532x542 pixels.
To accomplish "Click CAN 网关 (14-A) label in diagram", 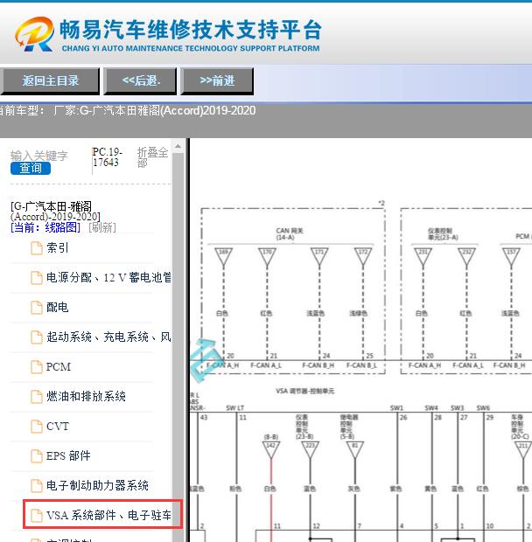I will coord(290,234).
